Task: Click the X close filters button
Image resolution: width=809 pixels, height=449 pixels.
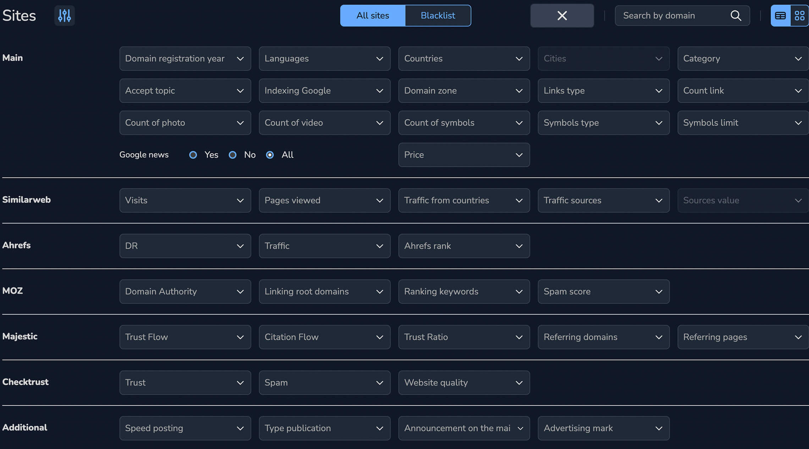Action: (562, 16)
